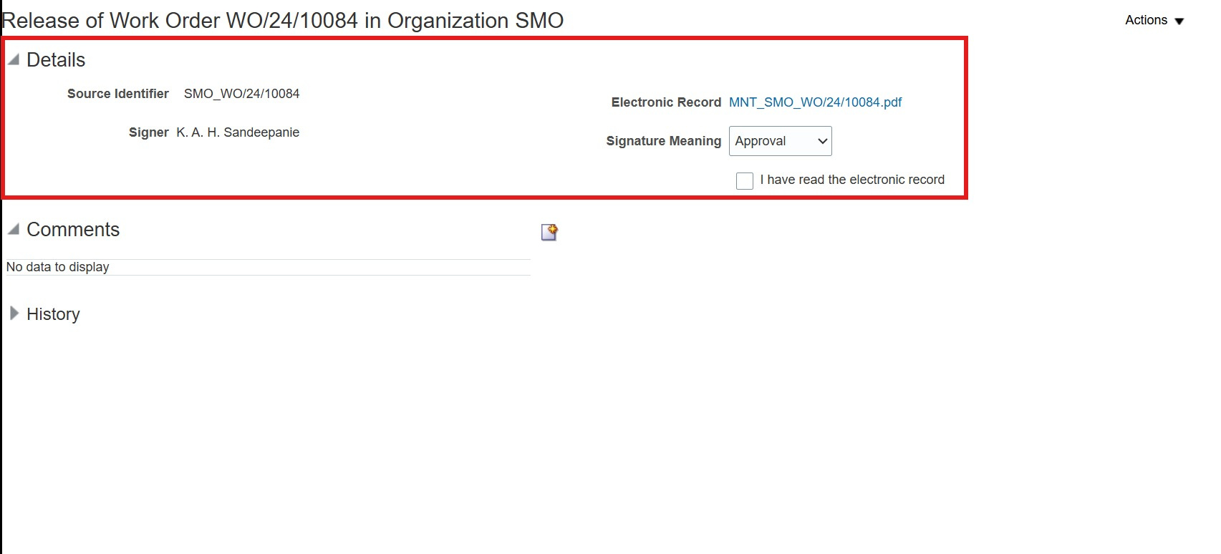Click the History section heading
1221x554 pixels.
point(53,314)
